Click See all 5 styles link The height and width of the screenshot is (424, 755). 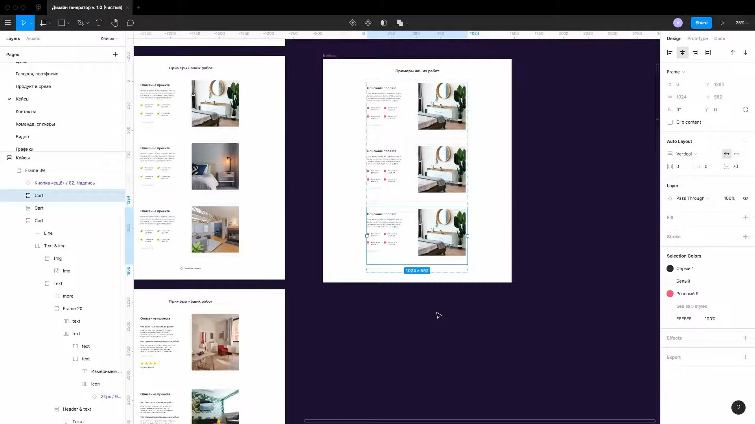(691, 306)
